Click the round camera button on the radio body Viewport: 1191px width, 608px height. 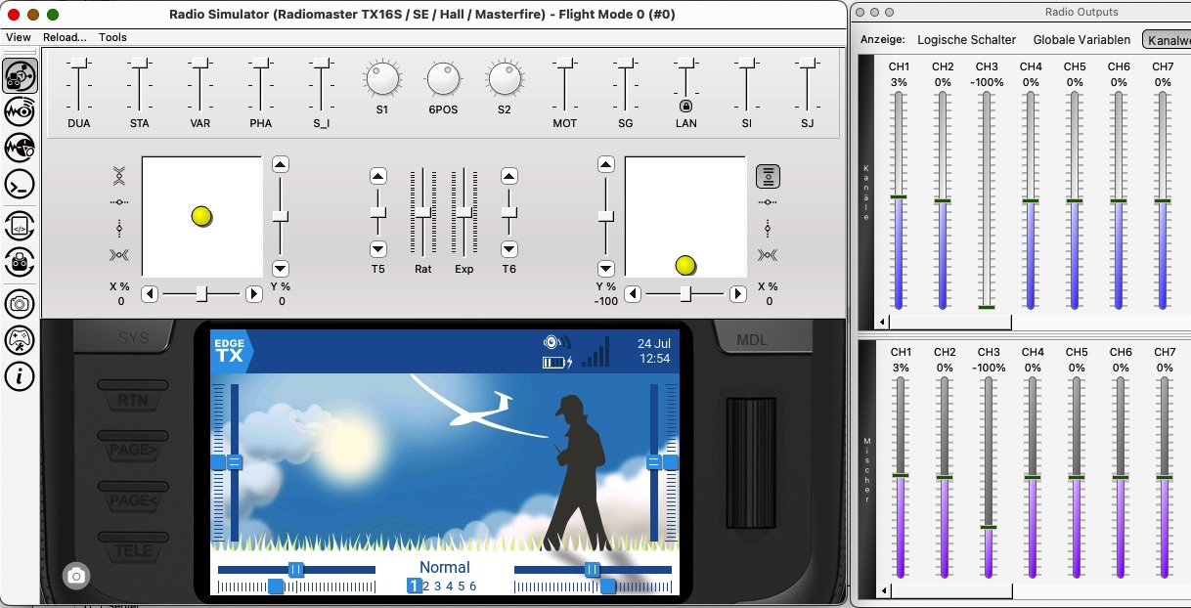[x=76, y=576]
